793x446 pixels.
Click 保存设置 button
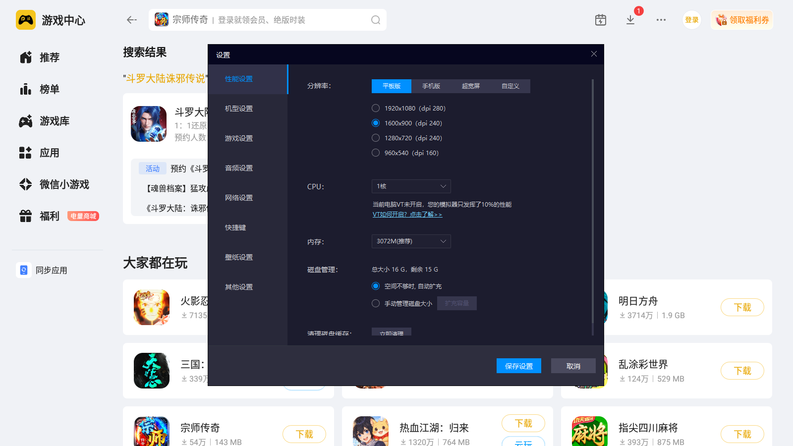coord(519,366)
